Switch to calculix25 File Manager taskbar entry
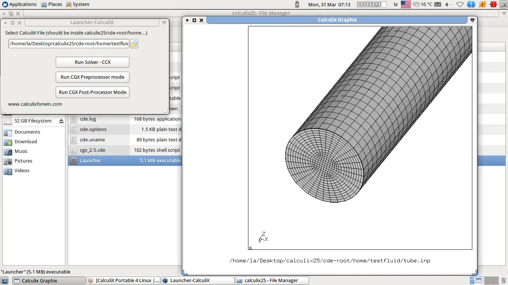The height and width of the screenshot is (285, 508). click(x=271, y=281)
